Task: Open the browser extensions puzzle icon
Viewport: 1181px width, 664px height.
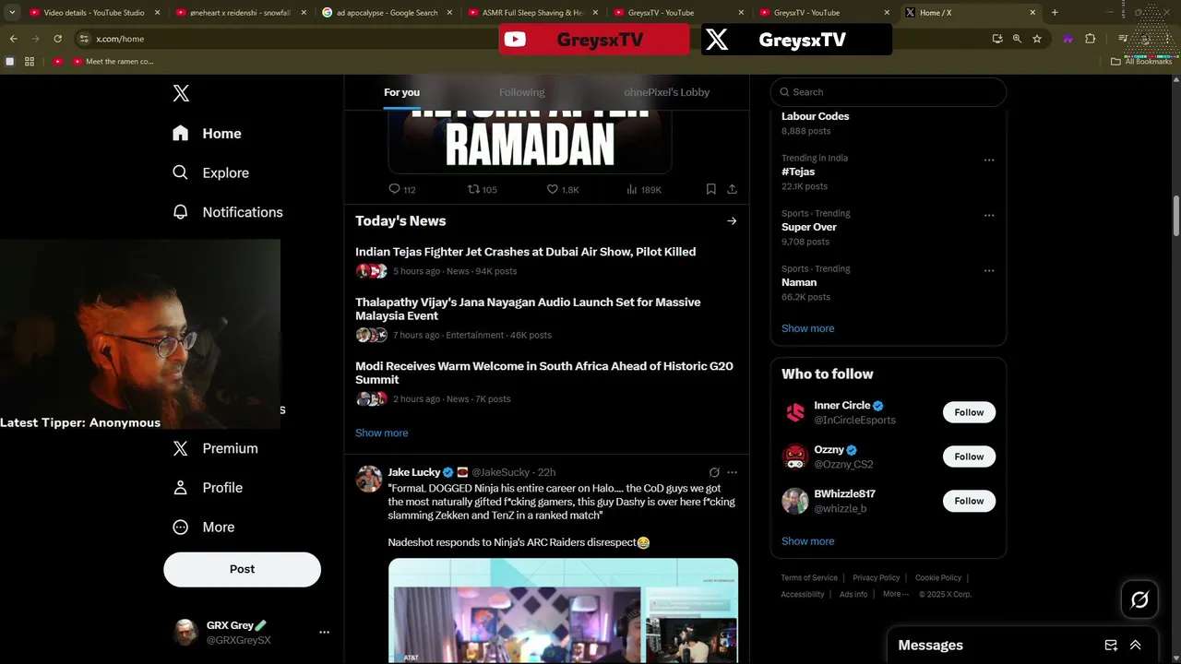Action: [1090, 39]
